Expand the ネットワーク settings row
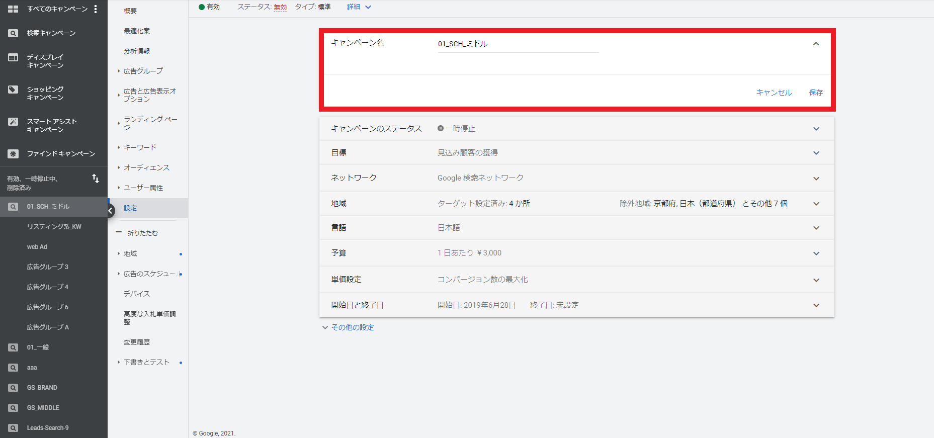 click(816, 179)
